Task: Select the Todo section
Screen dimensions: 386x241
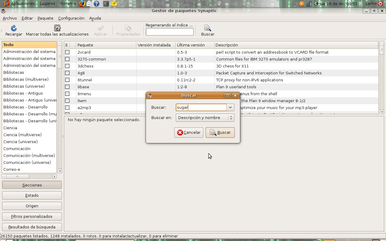Action: click(29, 45)
